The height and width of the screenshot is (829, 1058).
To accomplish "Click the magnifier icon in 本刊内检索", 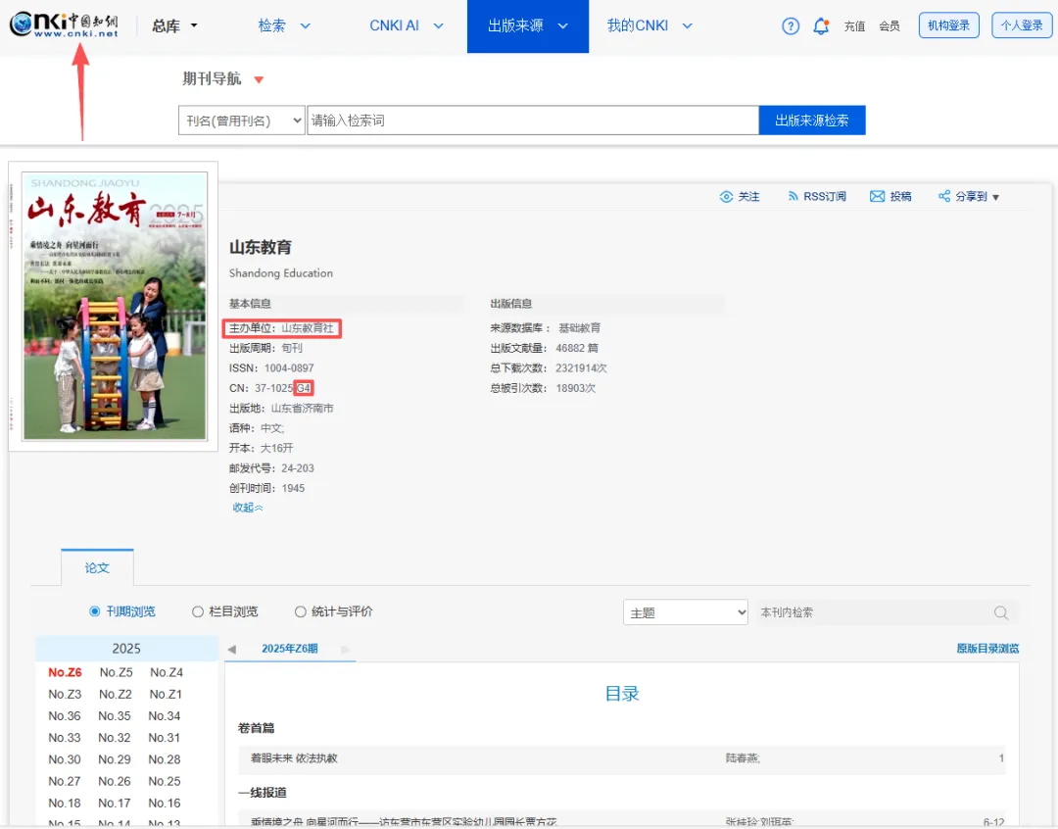I will click(1000, 612).
